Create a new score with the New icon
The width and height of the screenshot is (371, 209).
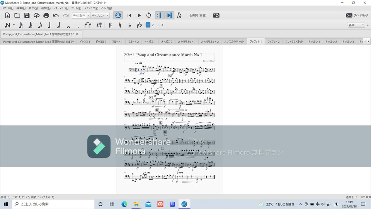(8, 15)
